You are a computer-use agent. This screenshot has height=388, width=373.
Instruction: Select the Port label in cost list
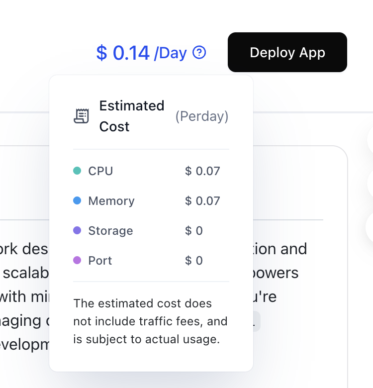[100, 261]
